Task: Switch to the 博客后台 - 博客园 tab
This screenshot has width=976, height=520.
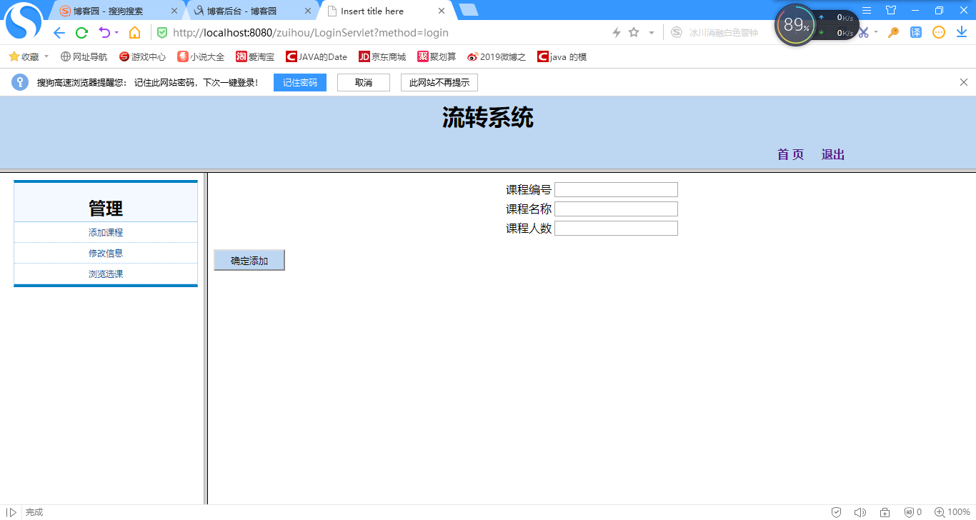Action: pyautogui.click(x=241, y=11)
